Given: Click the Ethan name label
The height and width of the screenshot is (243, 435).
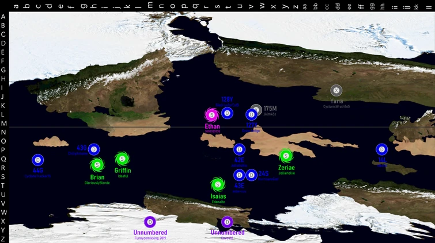Looking at the screenshot, I should tap(212, 126).
